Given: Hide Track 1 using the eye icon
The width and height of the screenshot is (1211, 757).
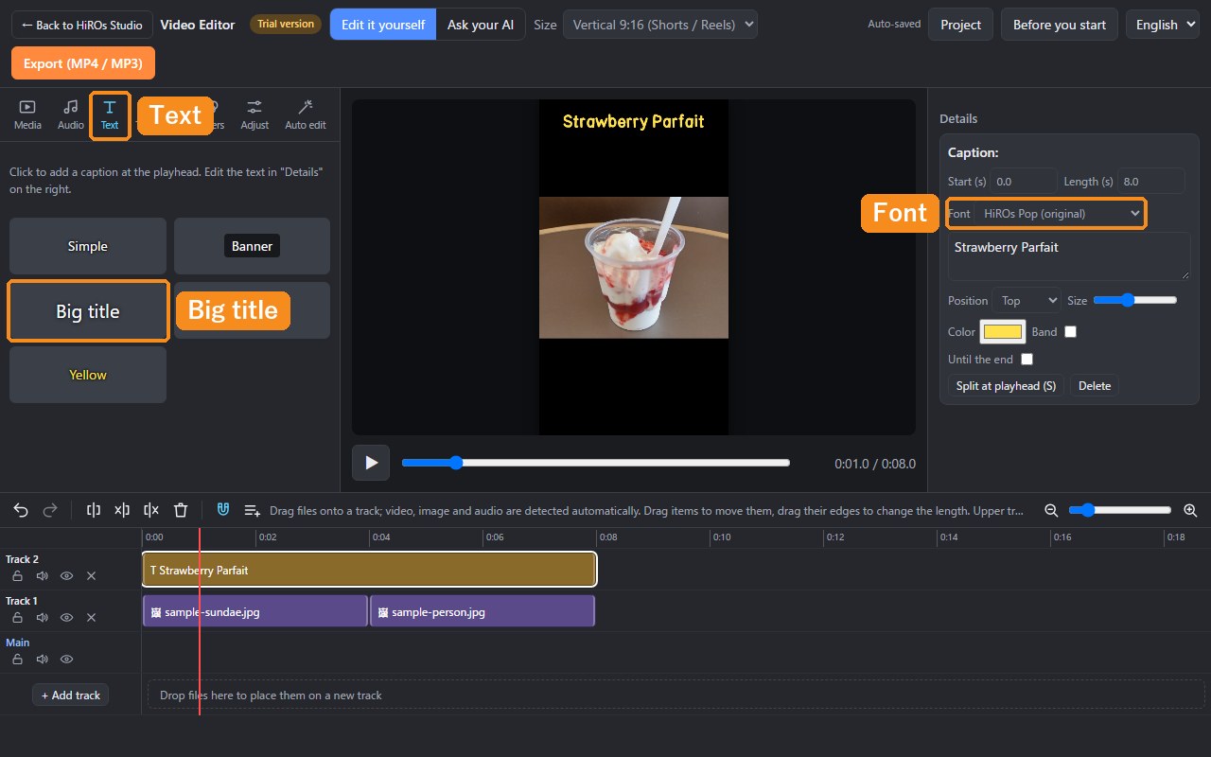Looking at the screenshot, I should pos(66,617).
